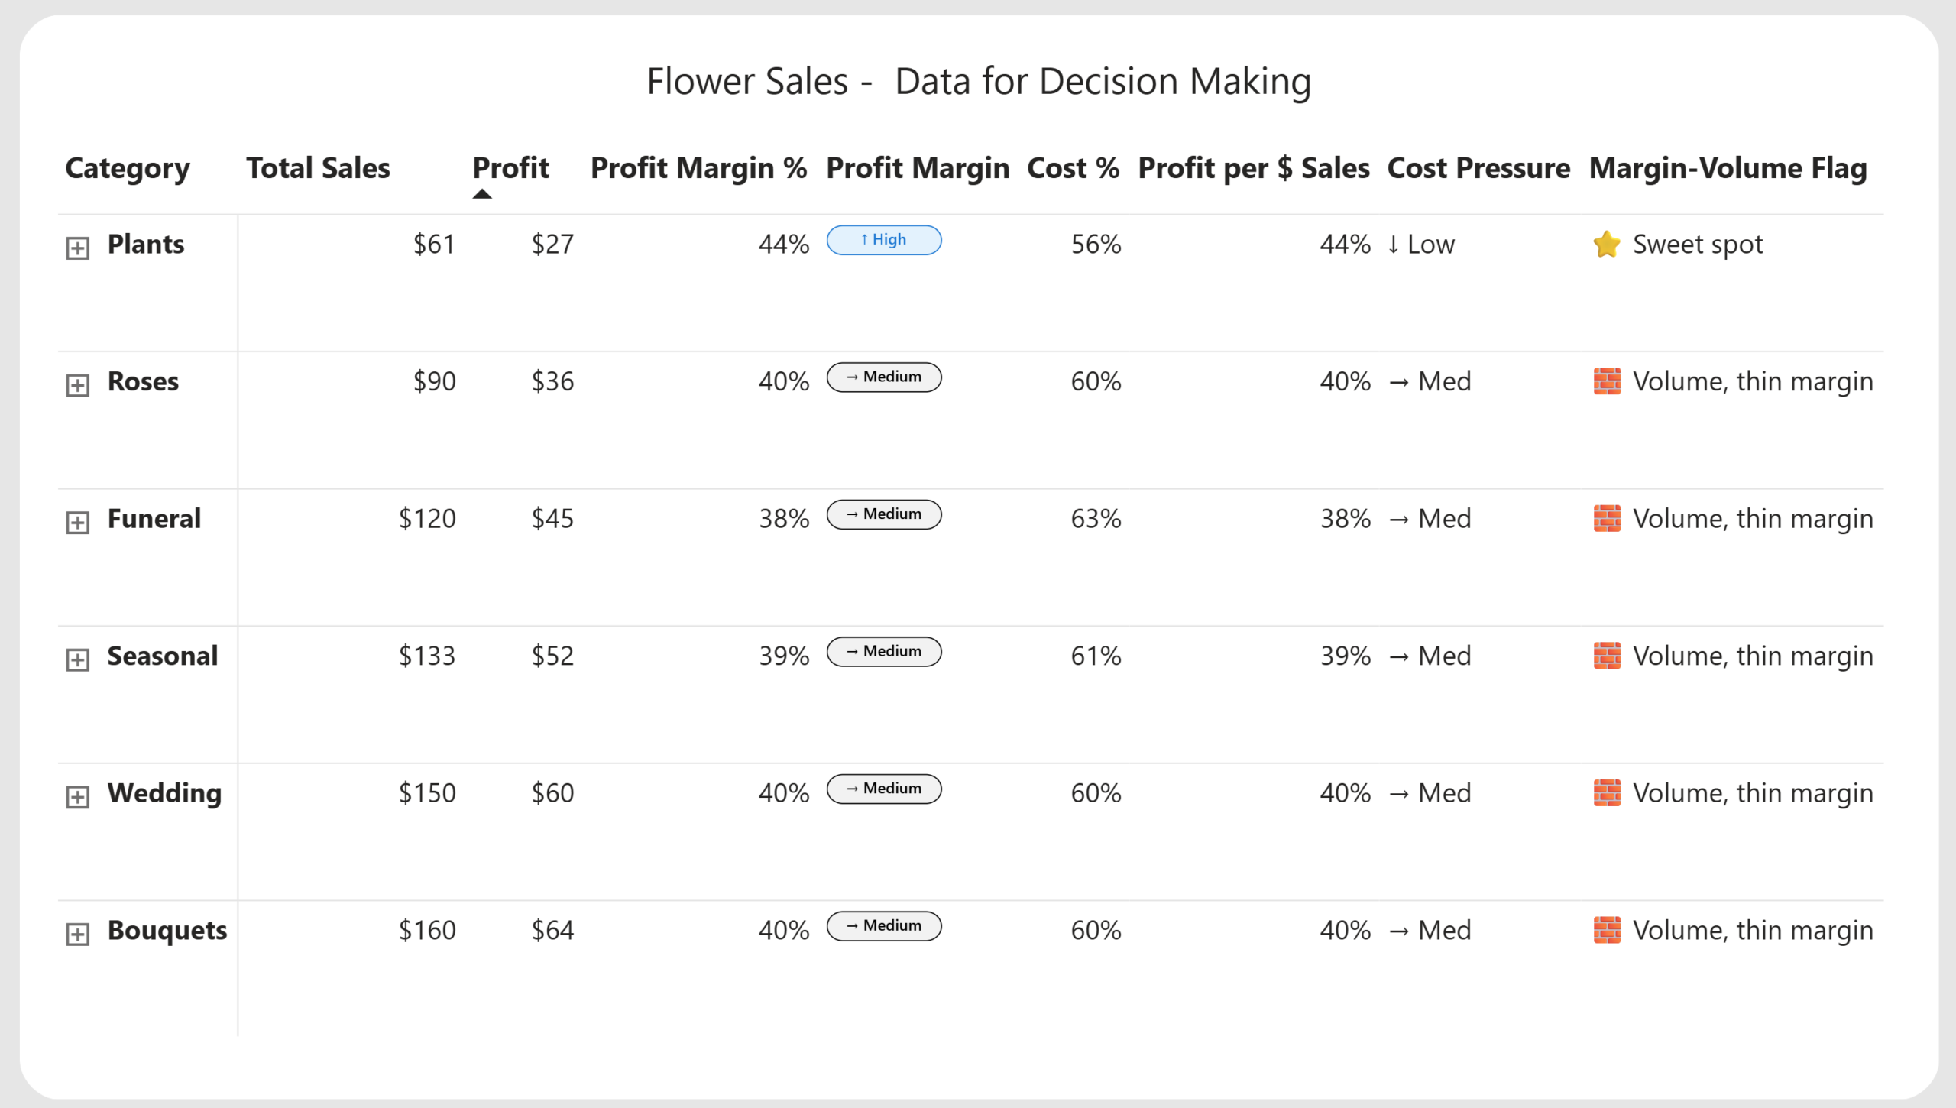Viewport: 1956px width, 1108px height.
Task: Click the Margin-Volume Flag column header
Action: pos(1728,168)
